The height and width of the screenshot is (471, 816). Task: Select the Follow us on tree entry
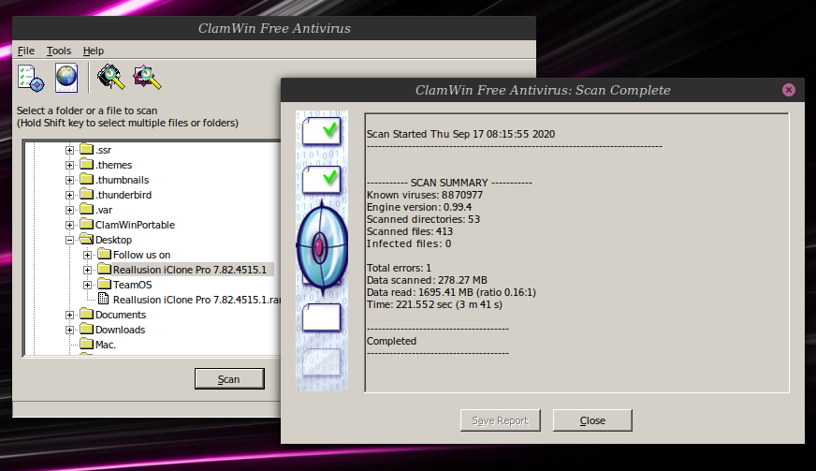click(x=141, y=255)
